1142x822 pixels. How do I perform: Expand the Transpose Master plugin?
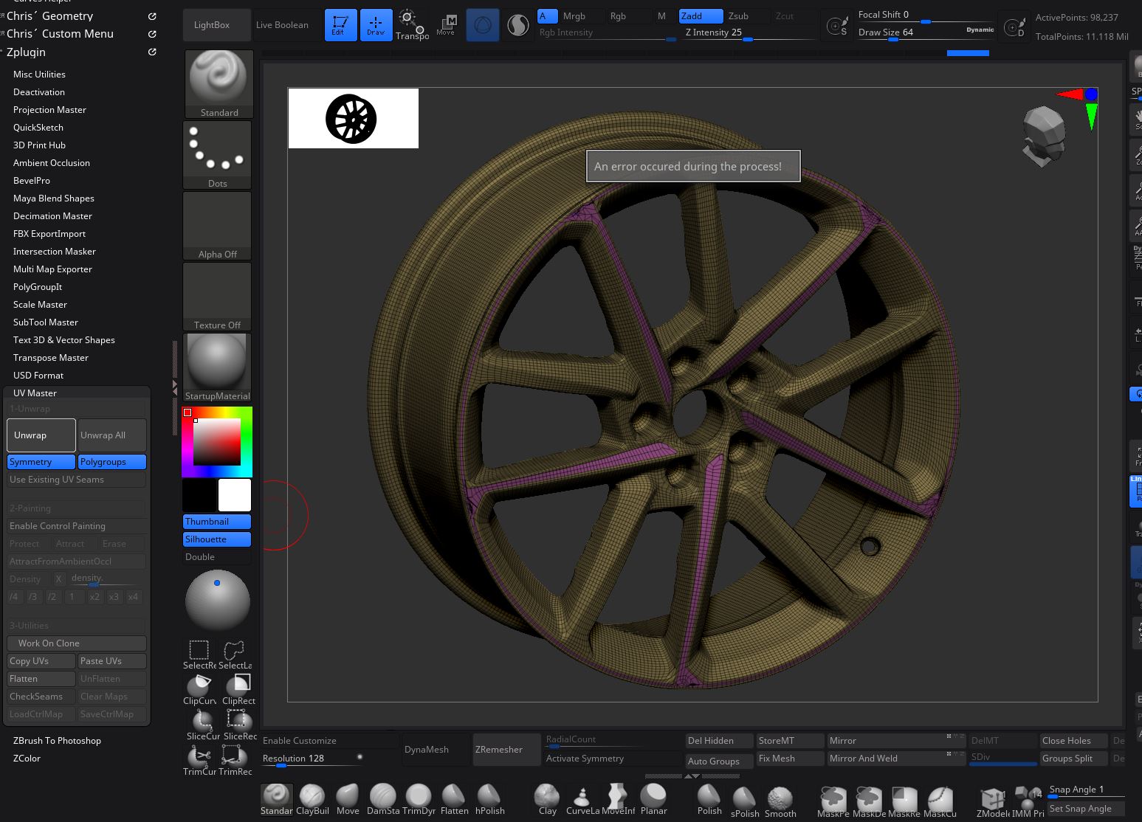51,358
